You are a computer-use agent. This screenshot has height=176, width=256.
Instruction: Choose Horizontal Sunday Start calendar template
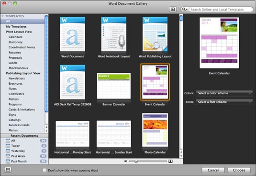pos(114,134)
